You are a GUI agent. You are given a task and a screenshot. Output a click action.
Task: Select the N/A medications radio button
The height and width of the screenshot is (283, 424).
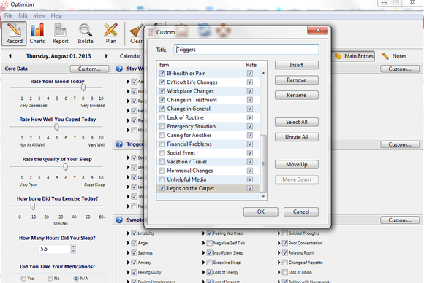click(x=76, y=279)
